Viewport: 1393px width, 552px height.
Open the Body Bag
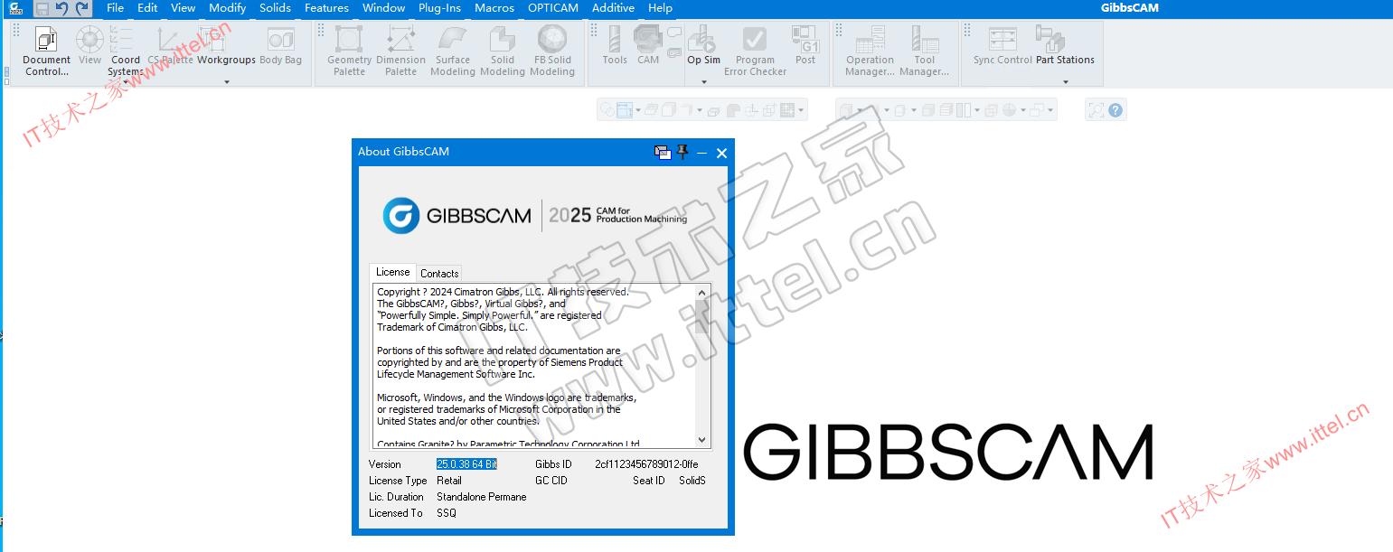point(280,46)
